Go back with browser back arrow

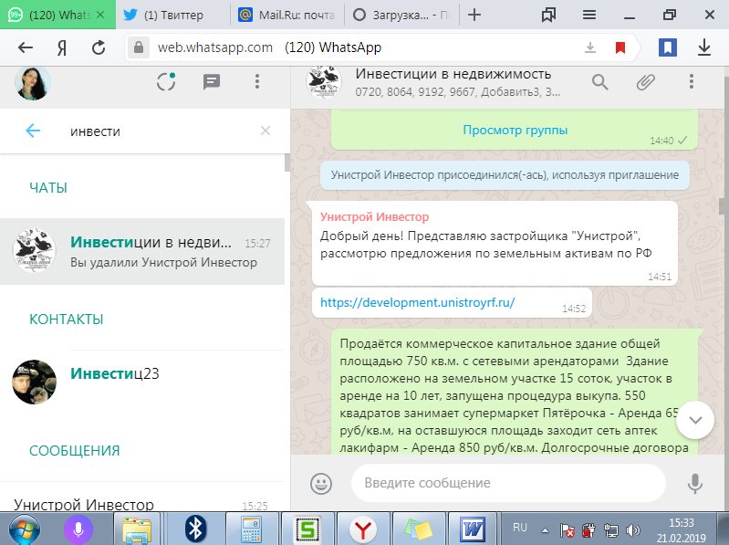pos(26,47)
